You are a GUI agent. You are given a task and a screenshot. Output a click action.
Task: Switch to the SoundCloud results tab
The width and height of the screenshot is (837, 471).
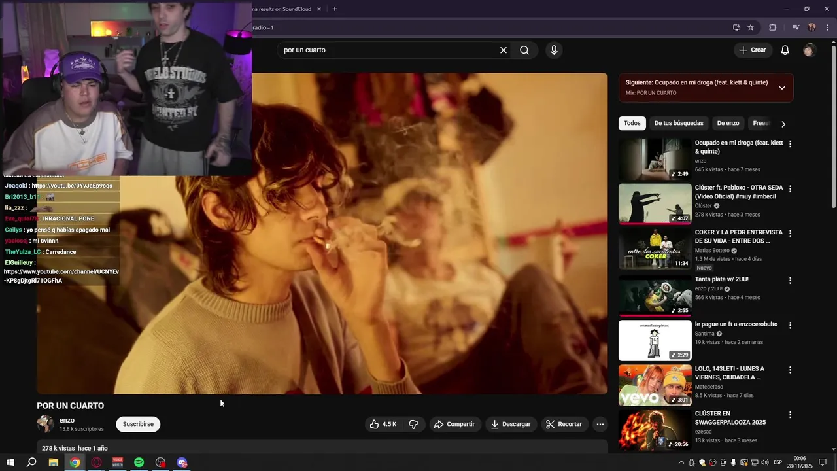pyautogui.click(x=281, y=9)
